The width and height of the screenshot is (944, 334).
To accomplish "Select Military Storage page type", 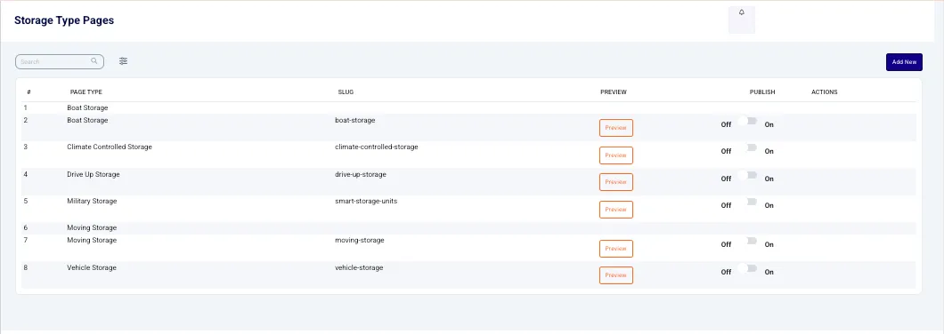I will 92,201.
